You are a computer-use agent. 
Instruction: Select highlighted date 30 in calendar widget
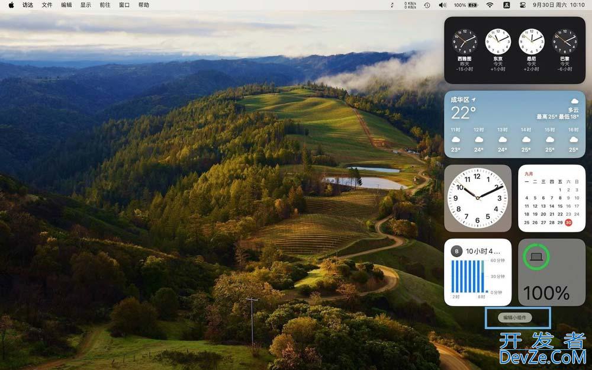568,223
